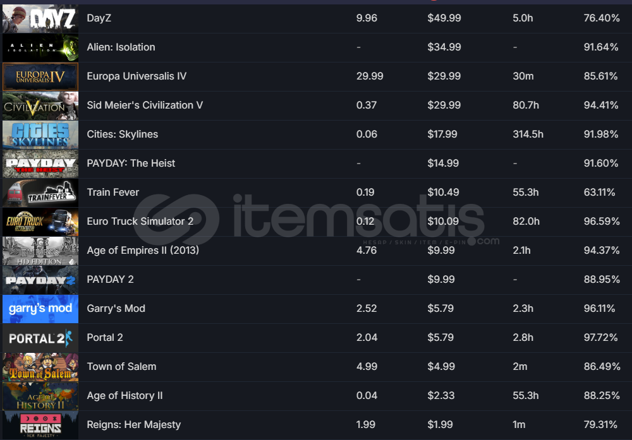
Task: Open the PAYDAY 2 logo thumbnail
Action: coord(40,280)
